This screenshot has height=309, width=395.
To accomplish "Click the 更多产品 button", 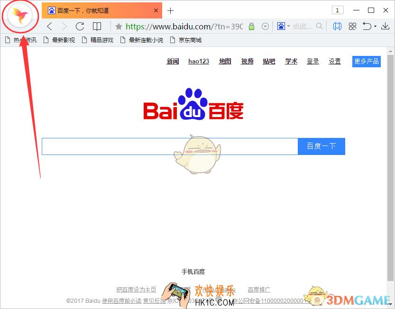I will [x=367, y=62].
